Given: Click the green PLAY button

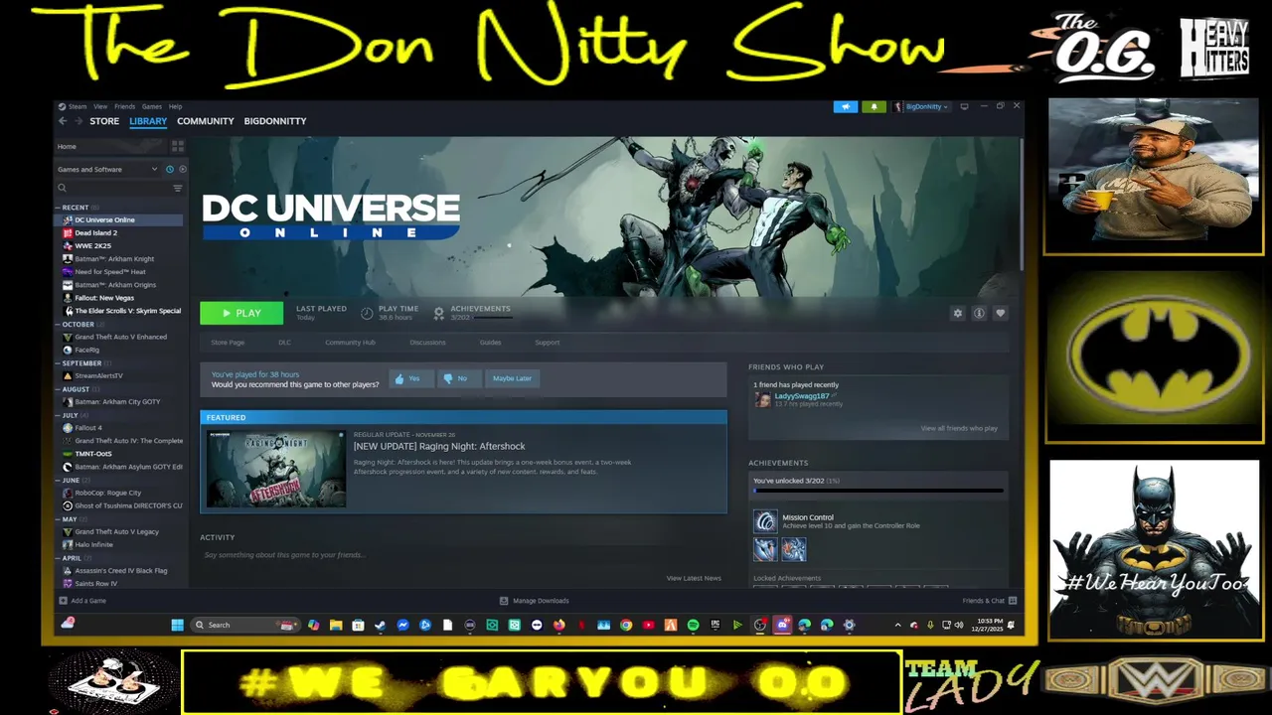Looking at the screenshot, I should click(x=241, y=313).
